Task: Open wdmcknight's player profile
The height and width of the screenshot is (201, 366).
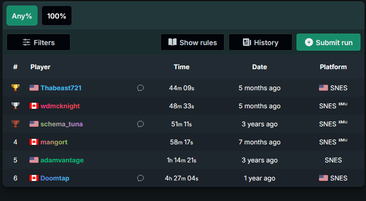Action: [60, 106]
